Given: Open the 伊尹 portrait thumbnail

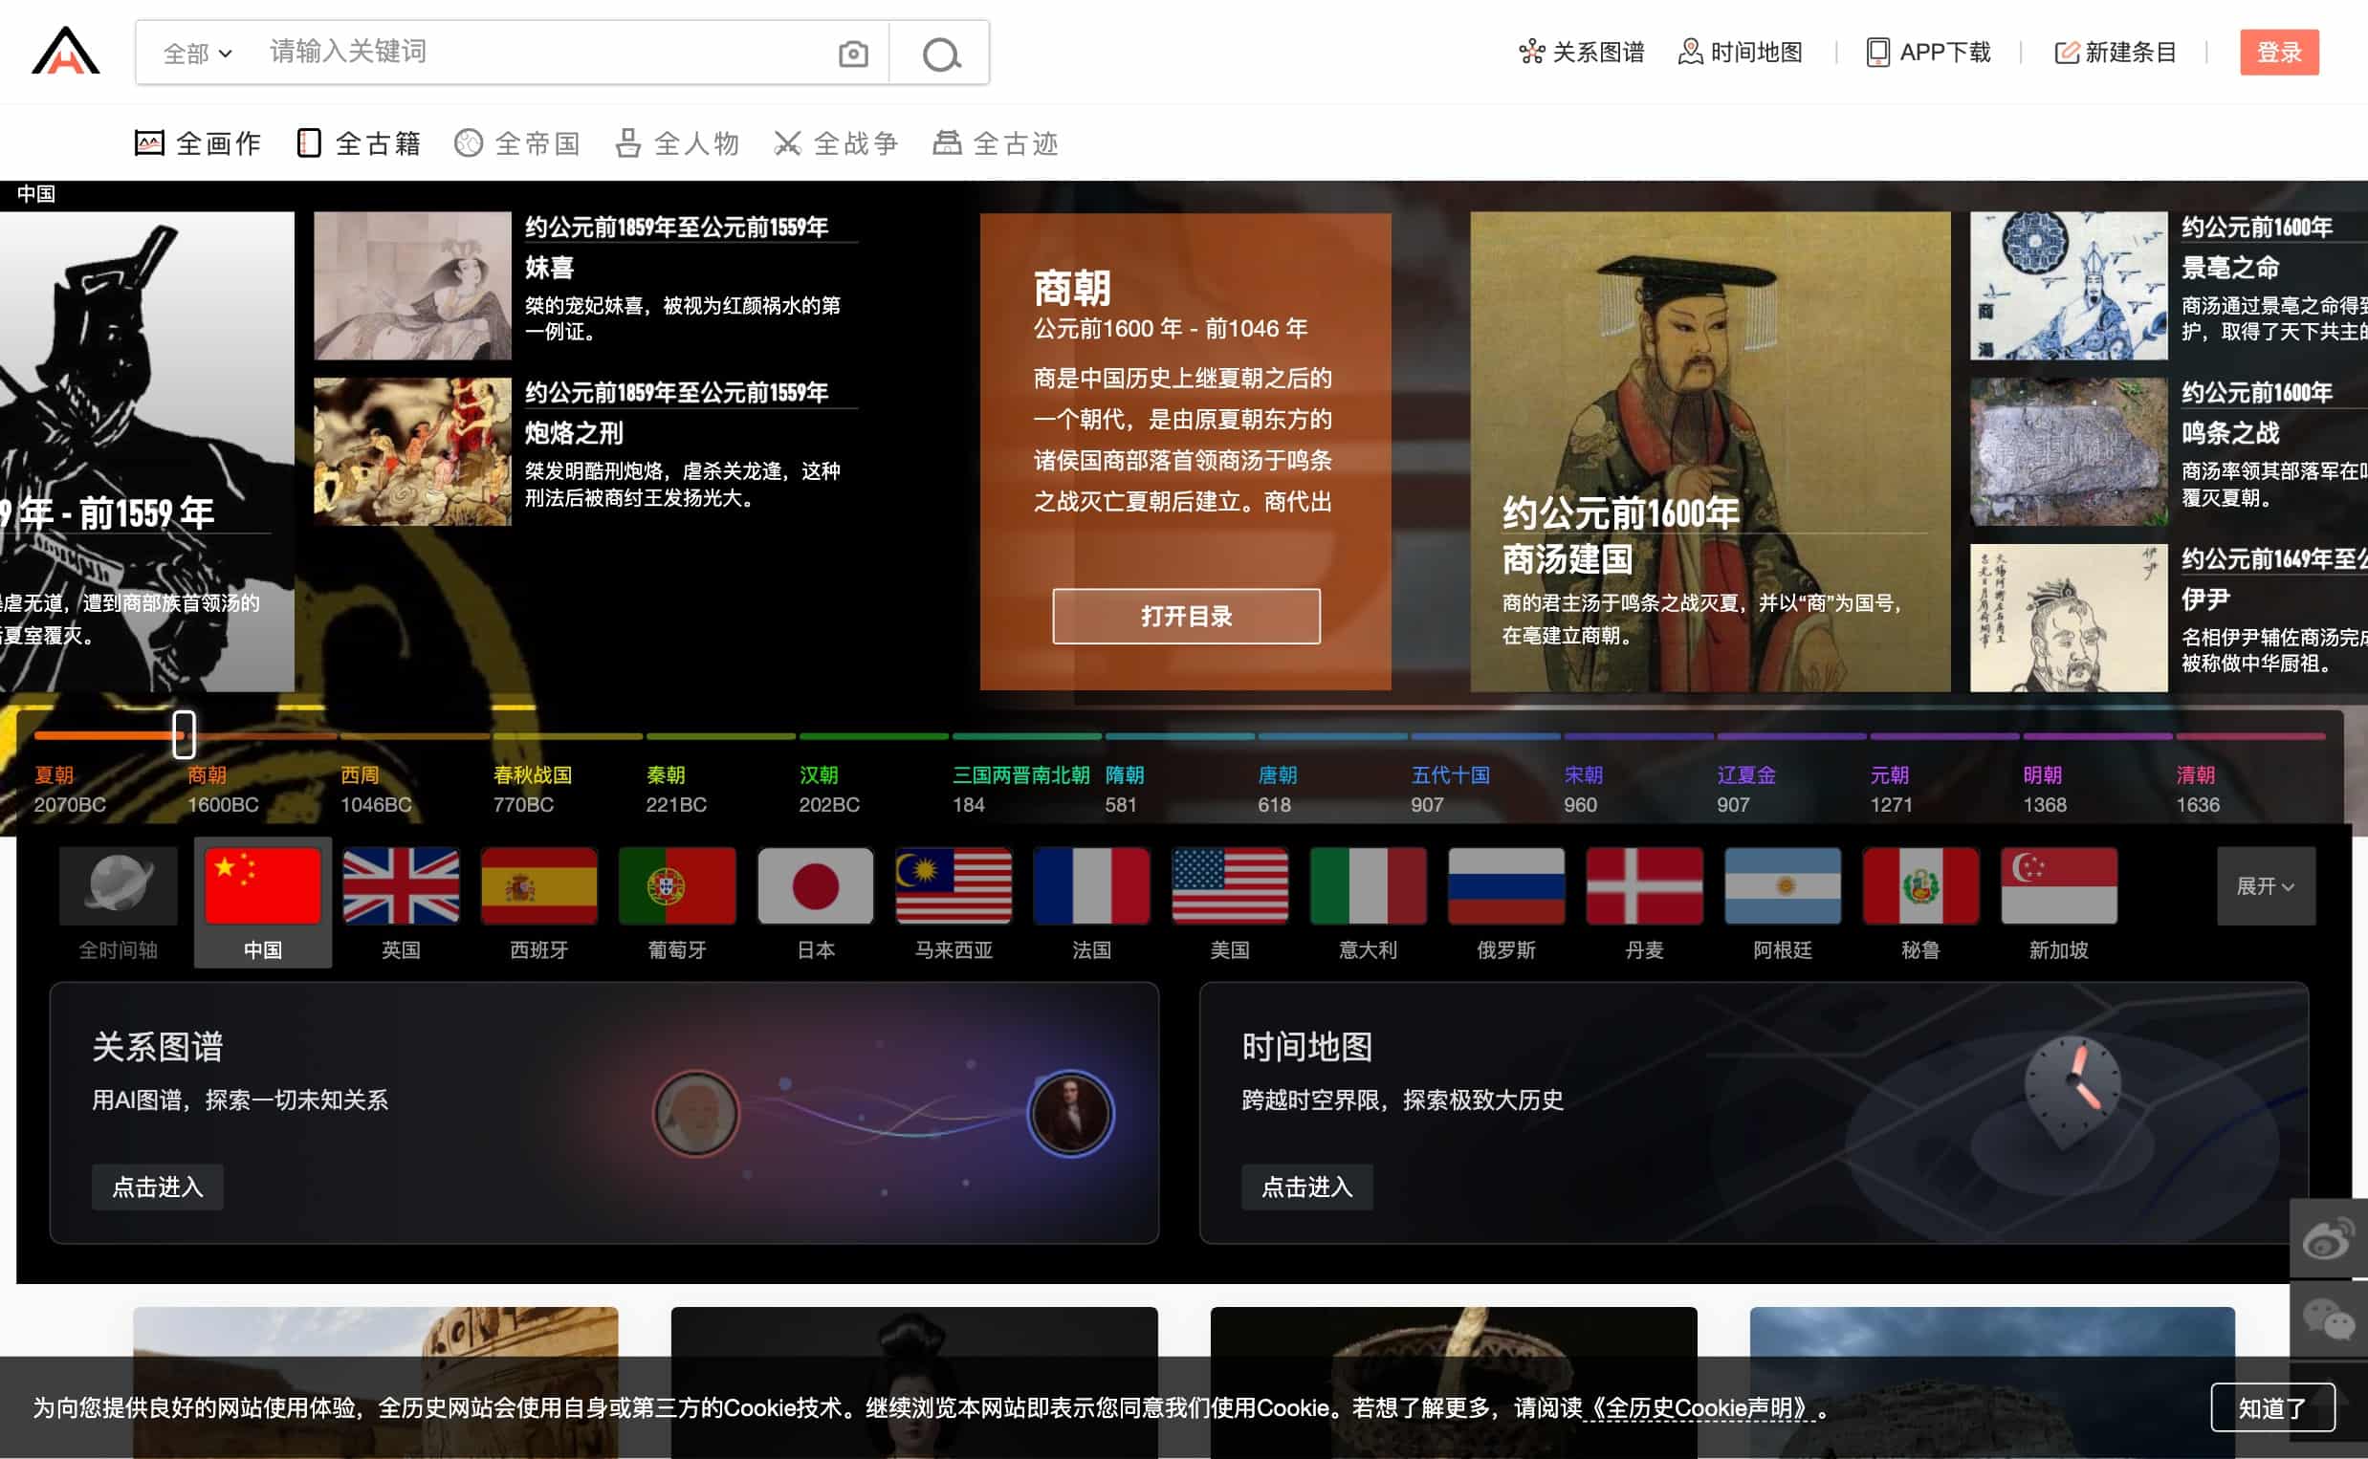Looking at the screenshot, I should [x=2068, y=618].
